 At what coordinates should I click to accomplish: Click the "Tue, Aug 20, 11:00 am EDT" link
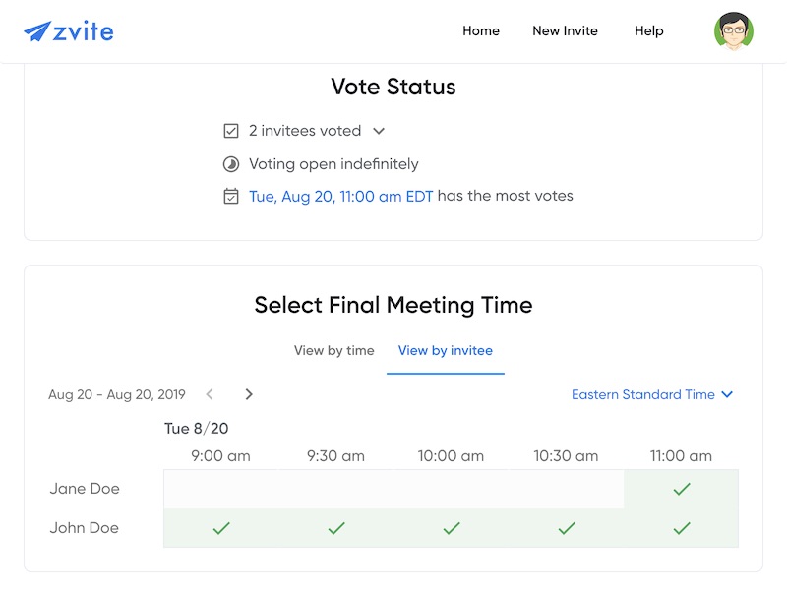point(333,195)
